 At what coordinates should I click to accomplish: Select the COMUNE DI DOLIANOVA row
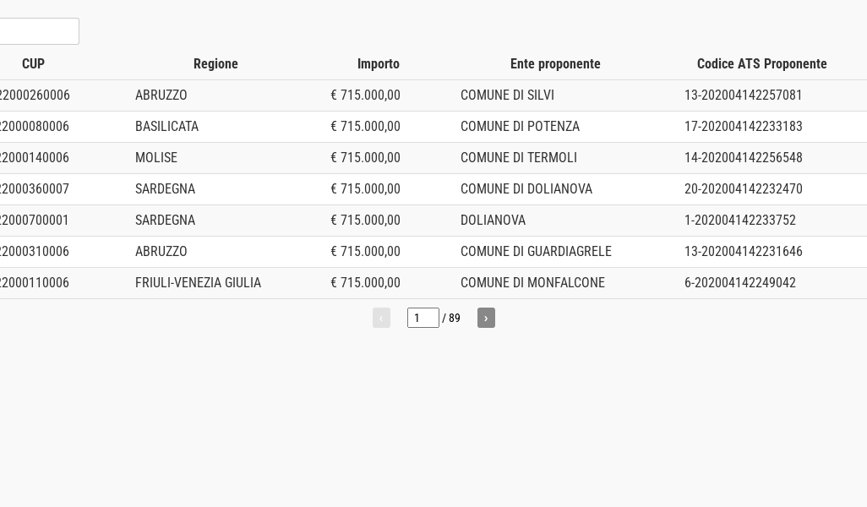(x=526, y=189)
